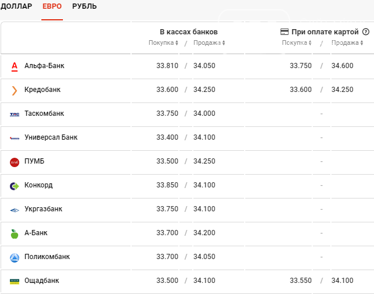Open the Ощадбанк bank name link

[x=42, y=281]
